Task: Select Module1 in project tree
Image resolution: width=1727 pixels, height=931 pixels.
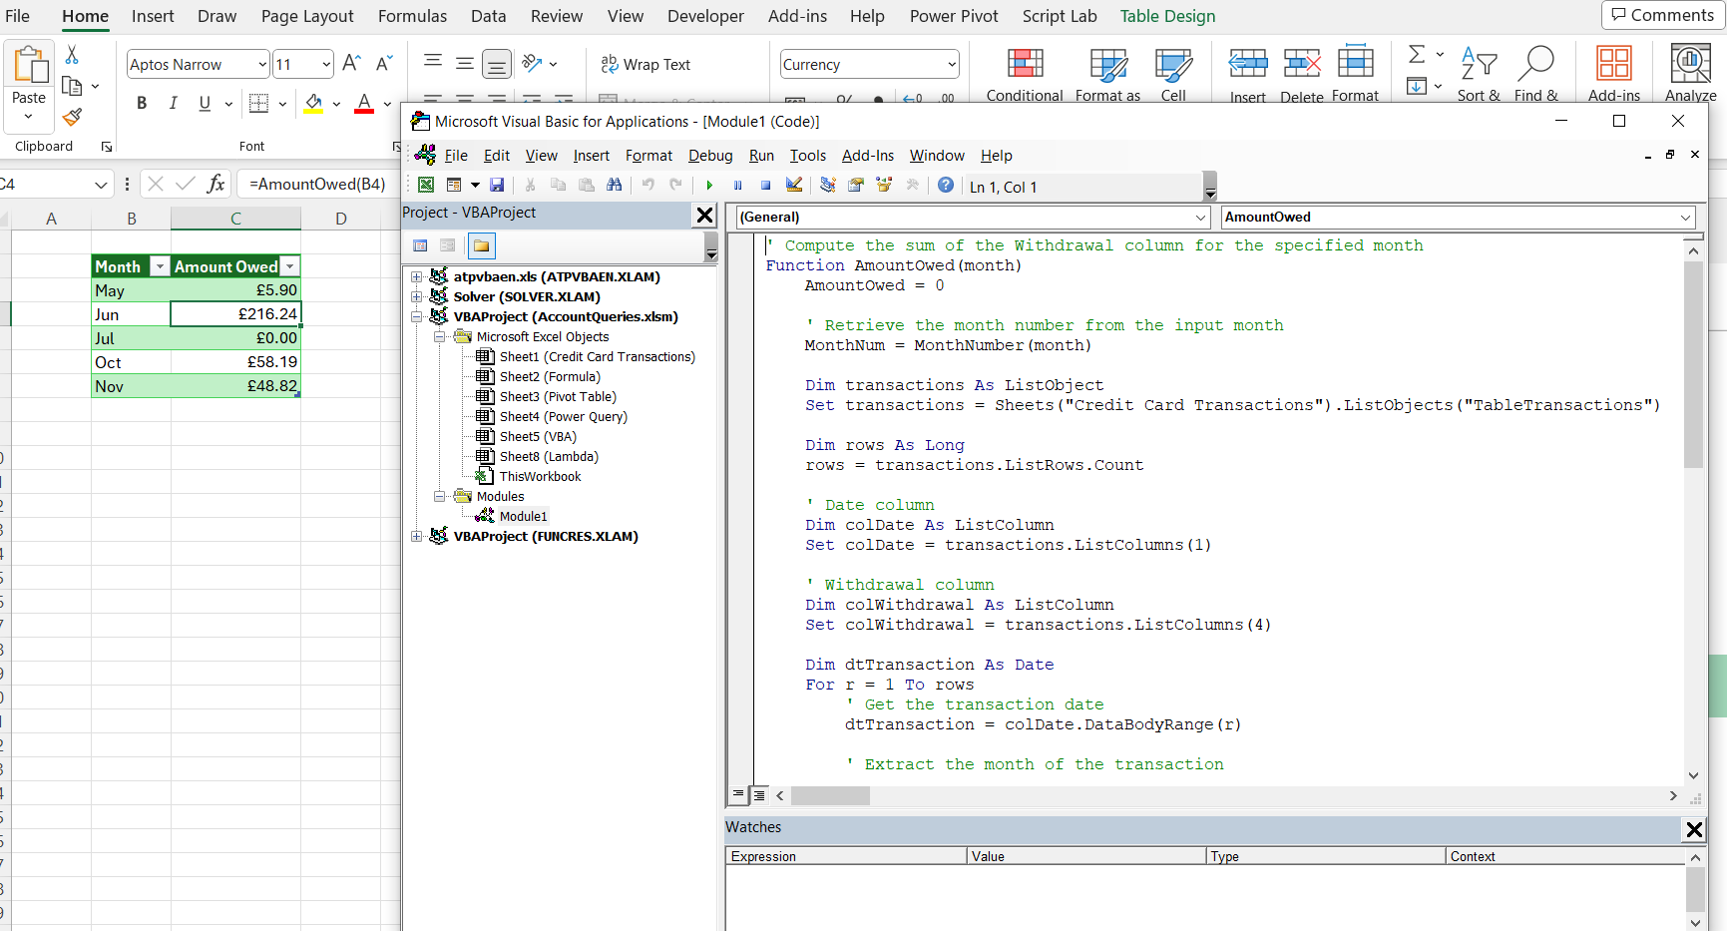Action: (523, 516)
